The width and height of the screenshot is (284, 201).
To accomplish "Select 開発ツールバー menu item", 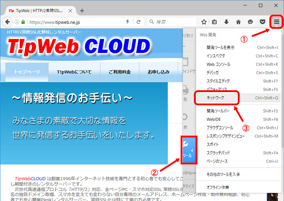I will coord(239,111).
